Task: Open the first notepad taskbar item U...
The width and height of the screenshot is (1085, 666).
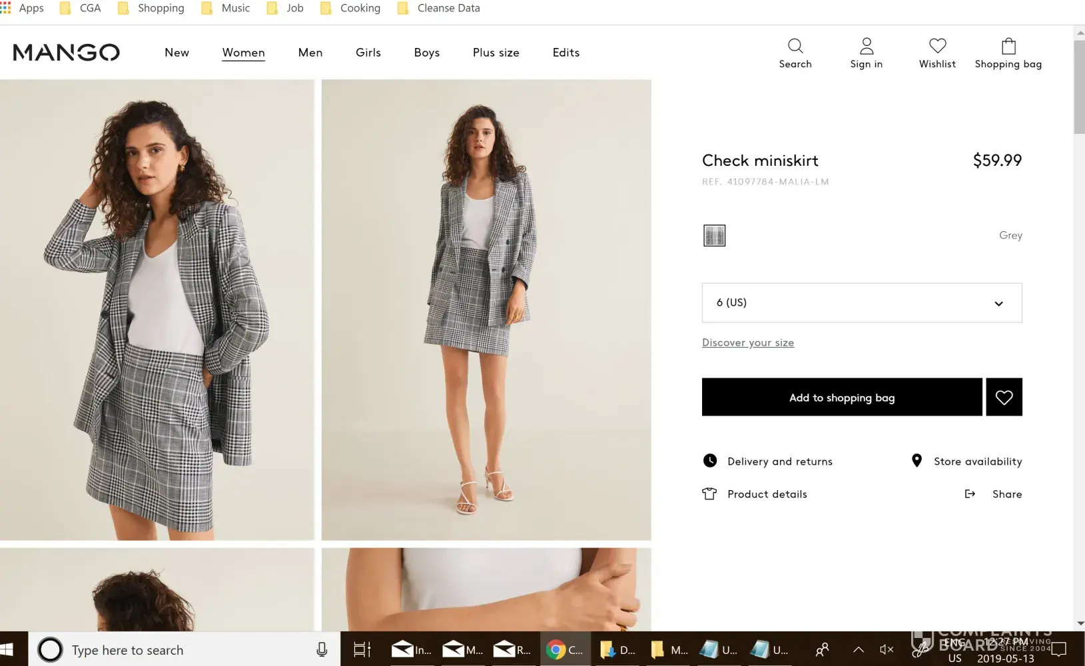Action: (x=719, y=649)
